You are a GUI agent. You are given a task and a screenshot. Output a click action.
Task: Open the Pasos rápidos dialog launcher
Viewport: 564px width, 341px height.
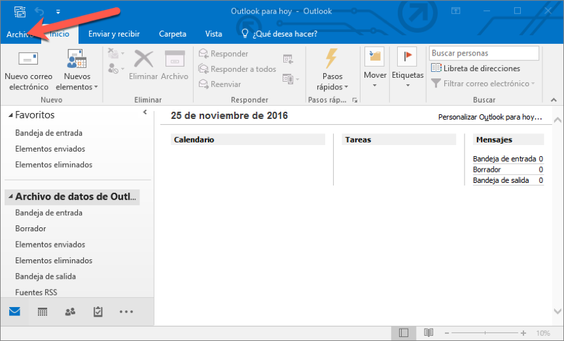pyautogui.click(x=355, y=100)
